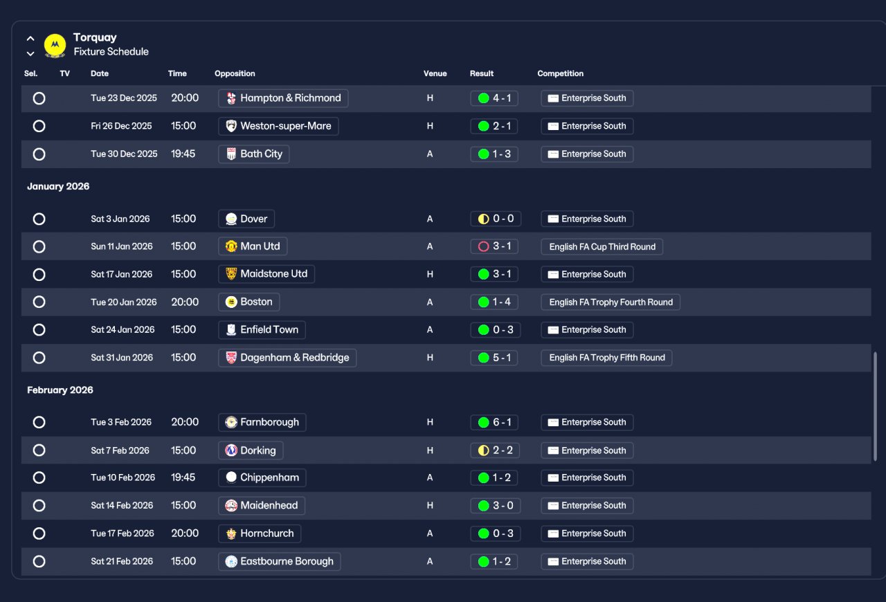Click the Torquay club badge icon
Image resolution: width=886 pixels, height=602 pixels.
55,45
